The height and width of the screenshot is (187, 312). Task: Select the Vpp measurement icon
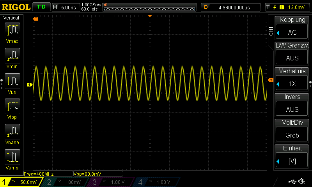coord(12,81)
